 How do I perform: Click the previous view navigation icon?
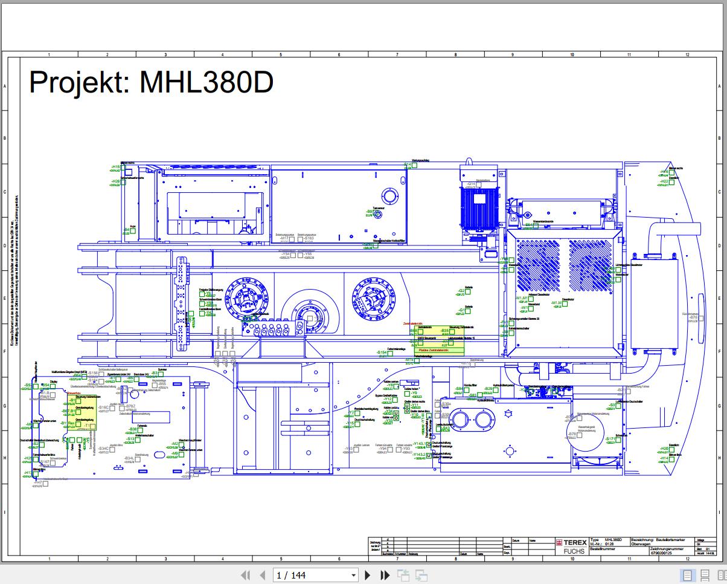404,575
